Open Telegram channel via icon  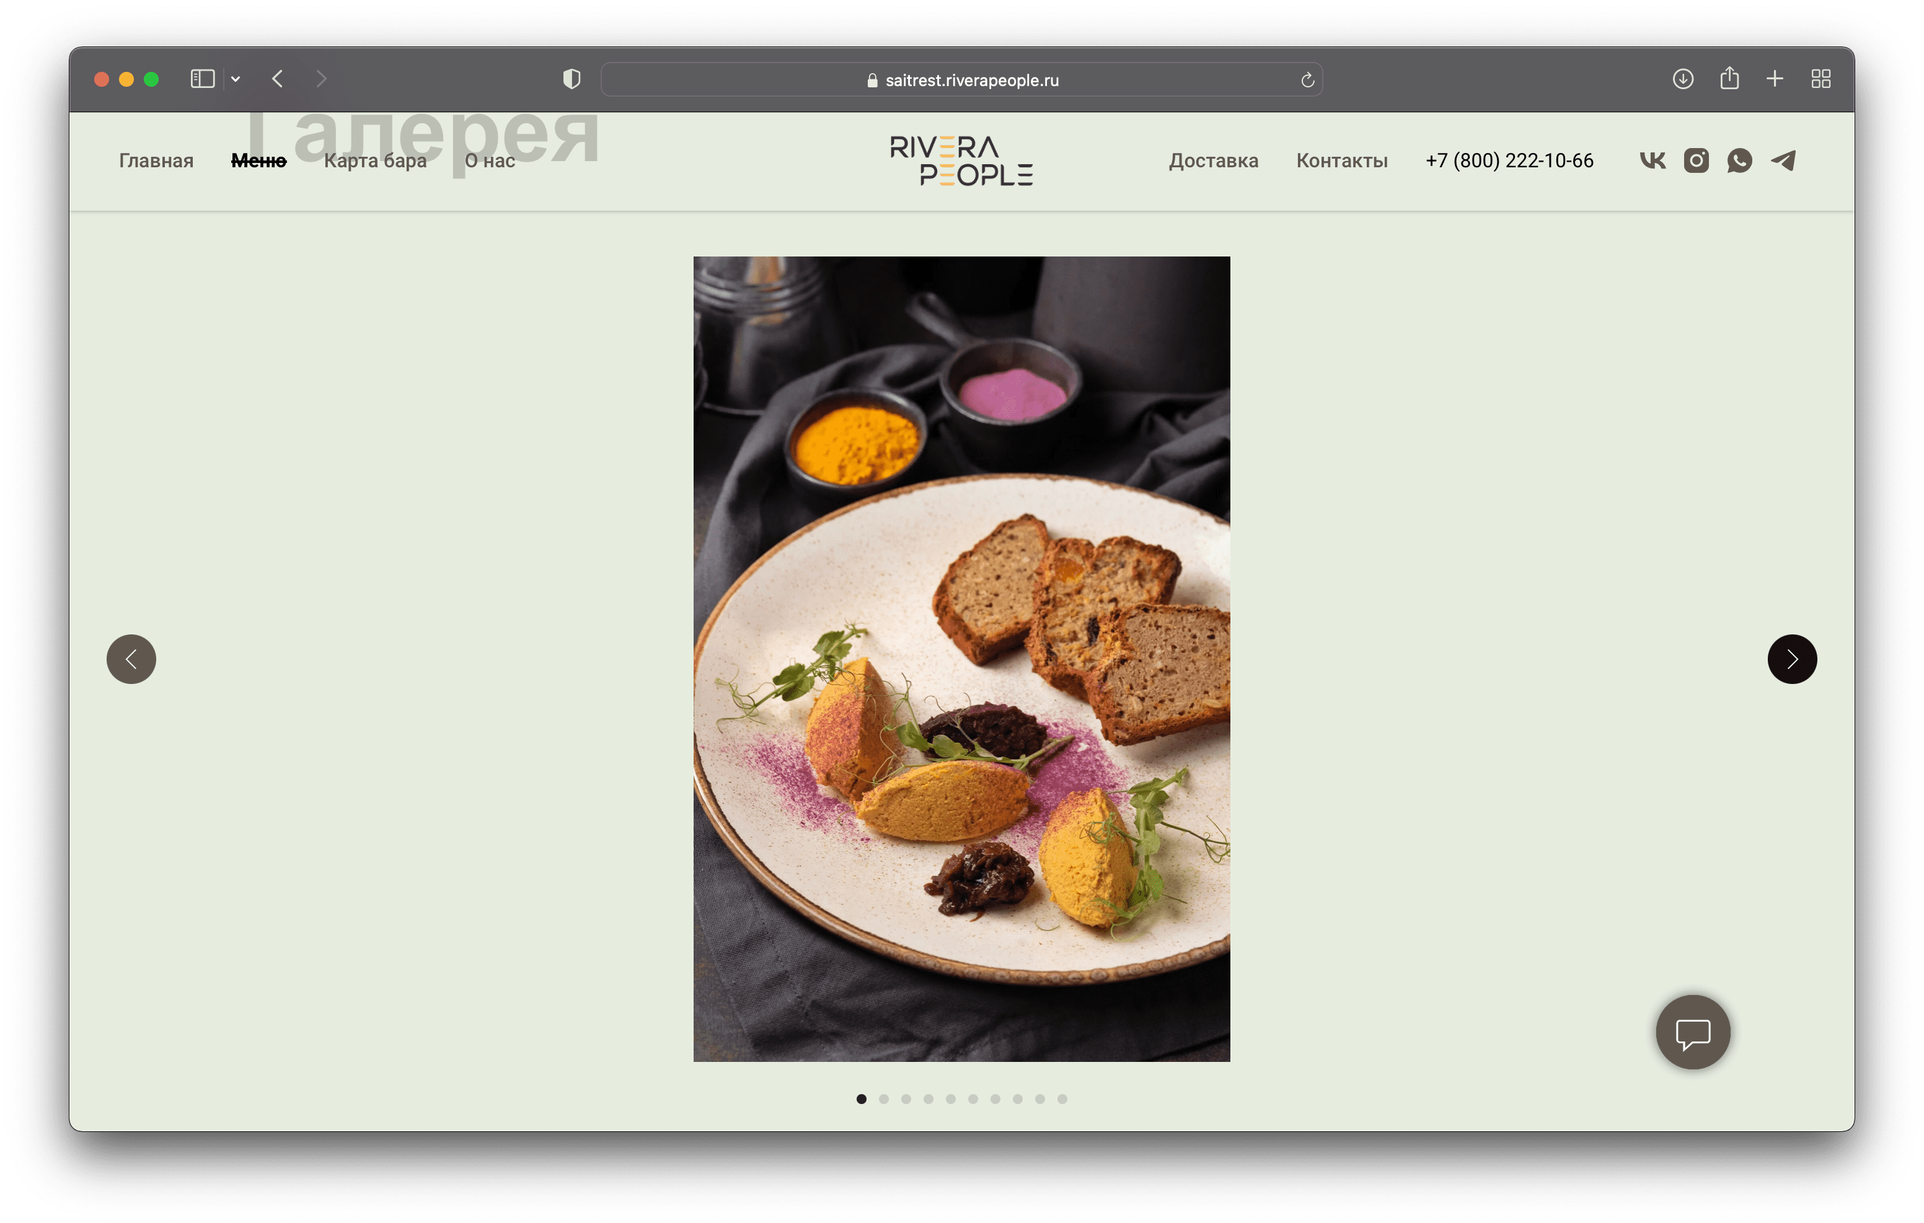(x=1789, y=160)
